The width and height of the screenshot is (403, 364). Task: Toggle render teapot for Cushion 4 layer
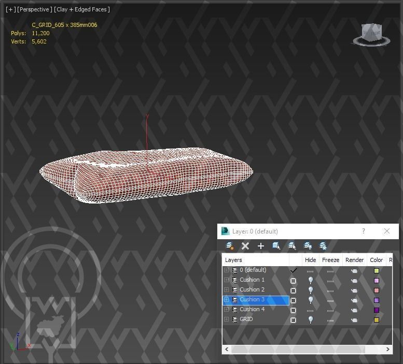354,310
